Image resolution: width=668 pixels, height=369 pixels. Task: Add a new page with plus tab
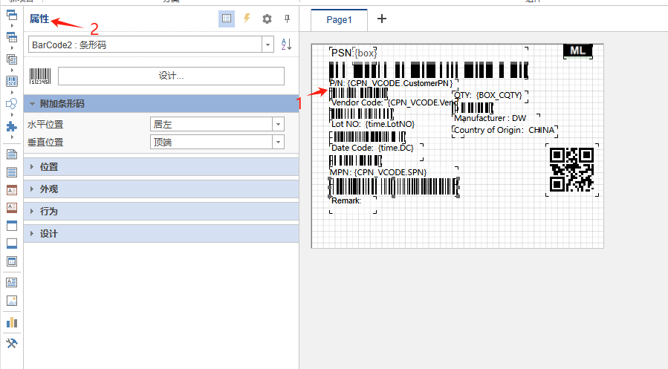(x=382, y=19)
